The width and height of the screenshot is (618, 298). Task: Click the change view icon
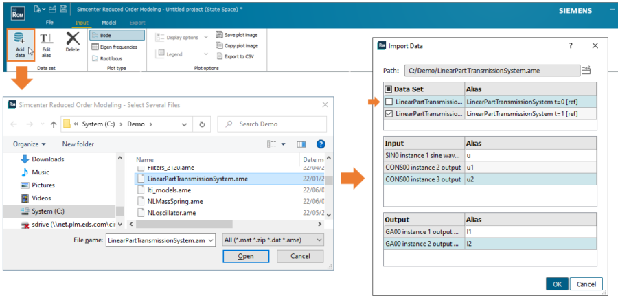coord(271,144)
